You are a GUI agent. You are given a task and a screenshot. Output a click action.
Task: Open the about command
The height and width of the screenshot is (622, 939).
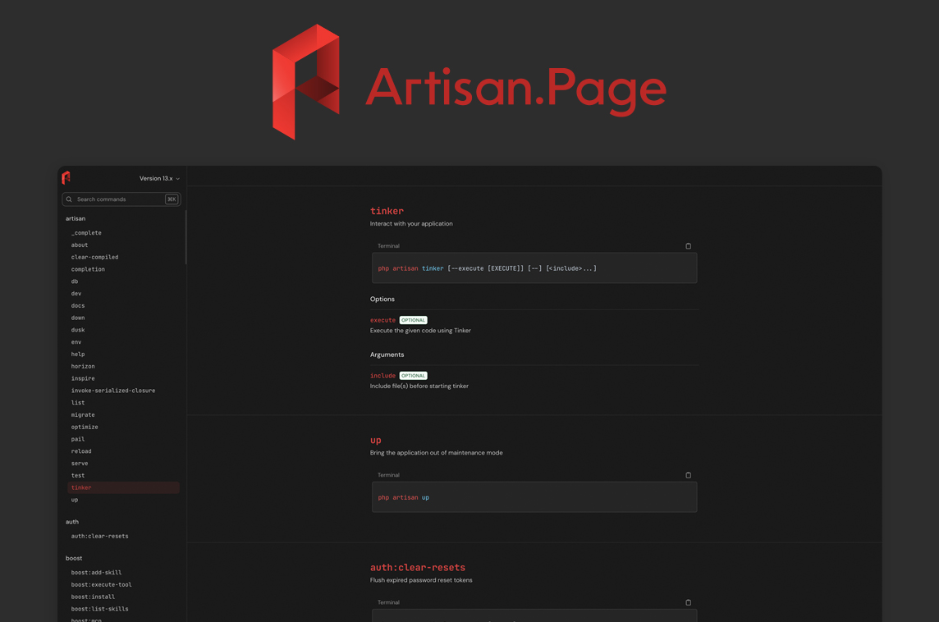pyautogui.click(x=80, y=245)
